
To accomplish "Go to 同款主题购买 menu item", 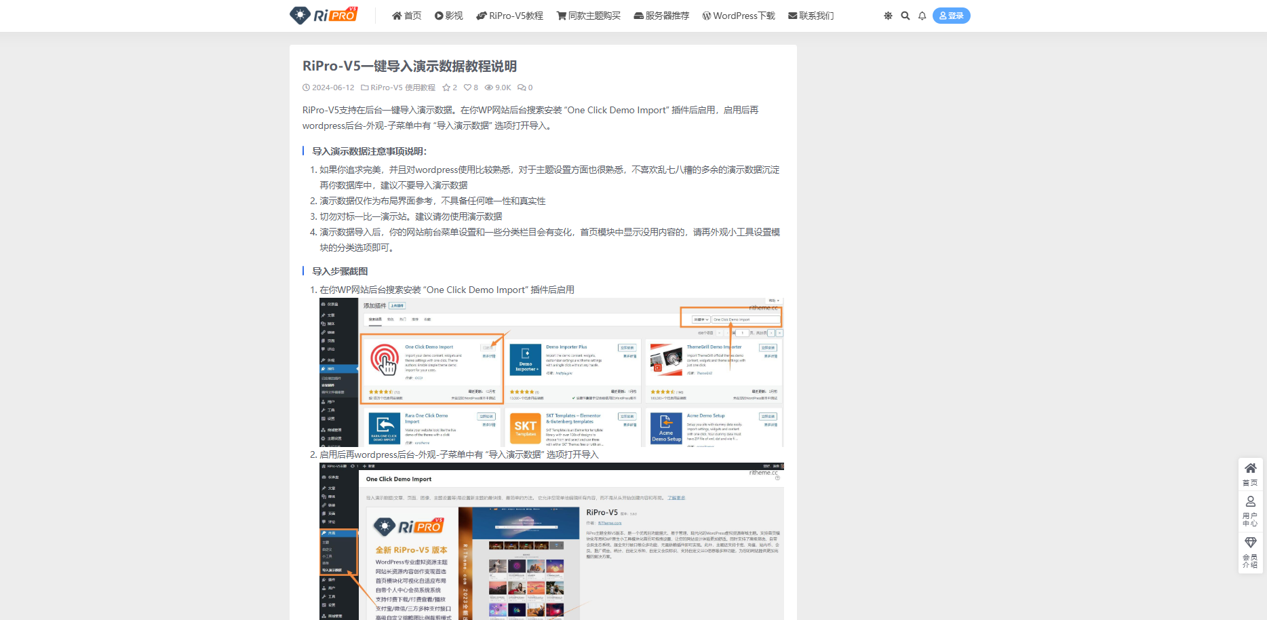I will tap(588, 16).
